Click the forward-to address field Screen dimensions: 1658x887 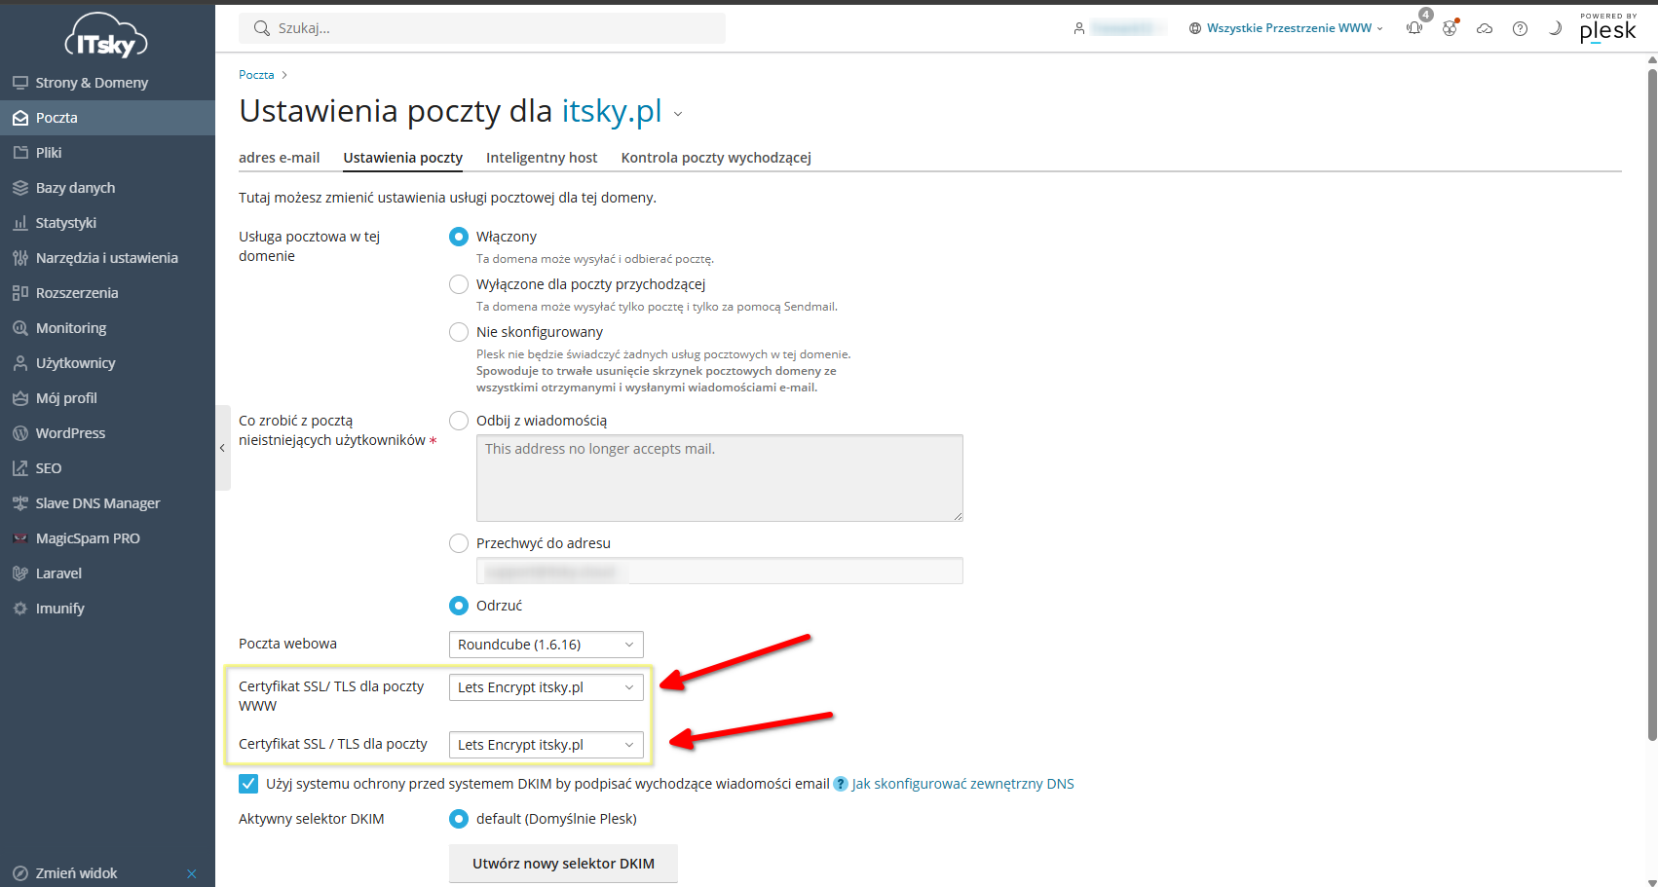(x=720, y=571)
